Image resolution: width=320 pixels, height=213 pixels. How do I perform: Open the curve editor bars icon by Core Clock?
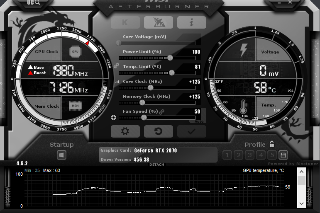coord(117,82)
